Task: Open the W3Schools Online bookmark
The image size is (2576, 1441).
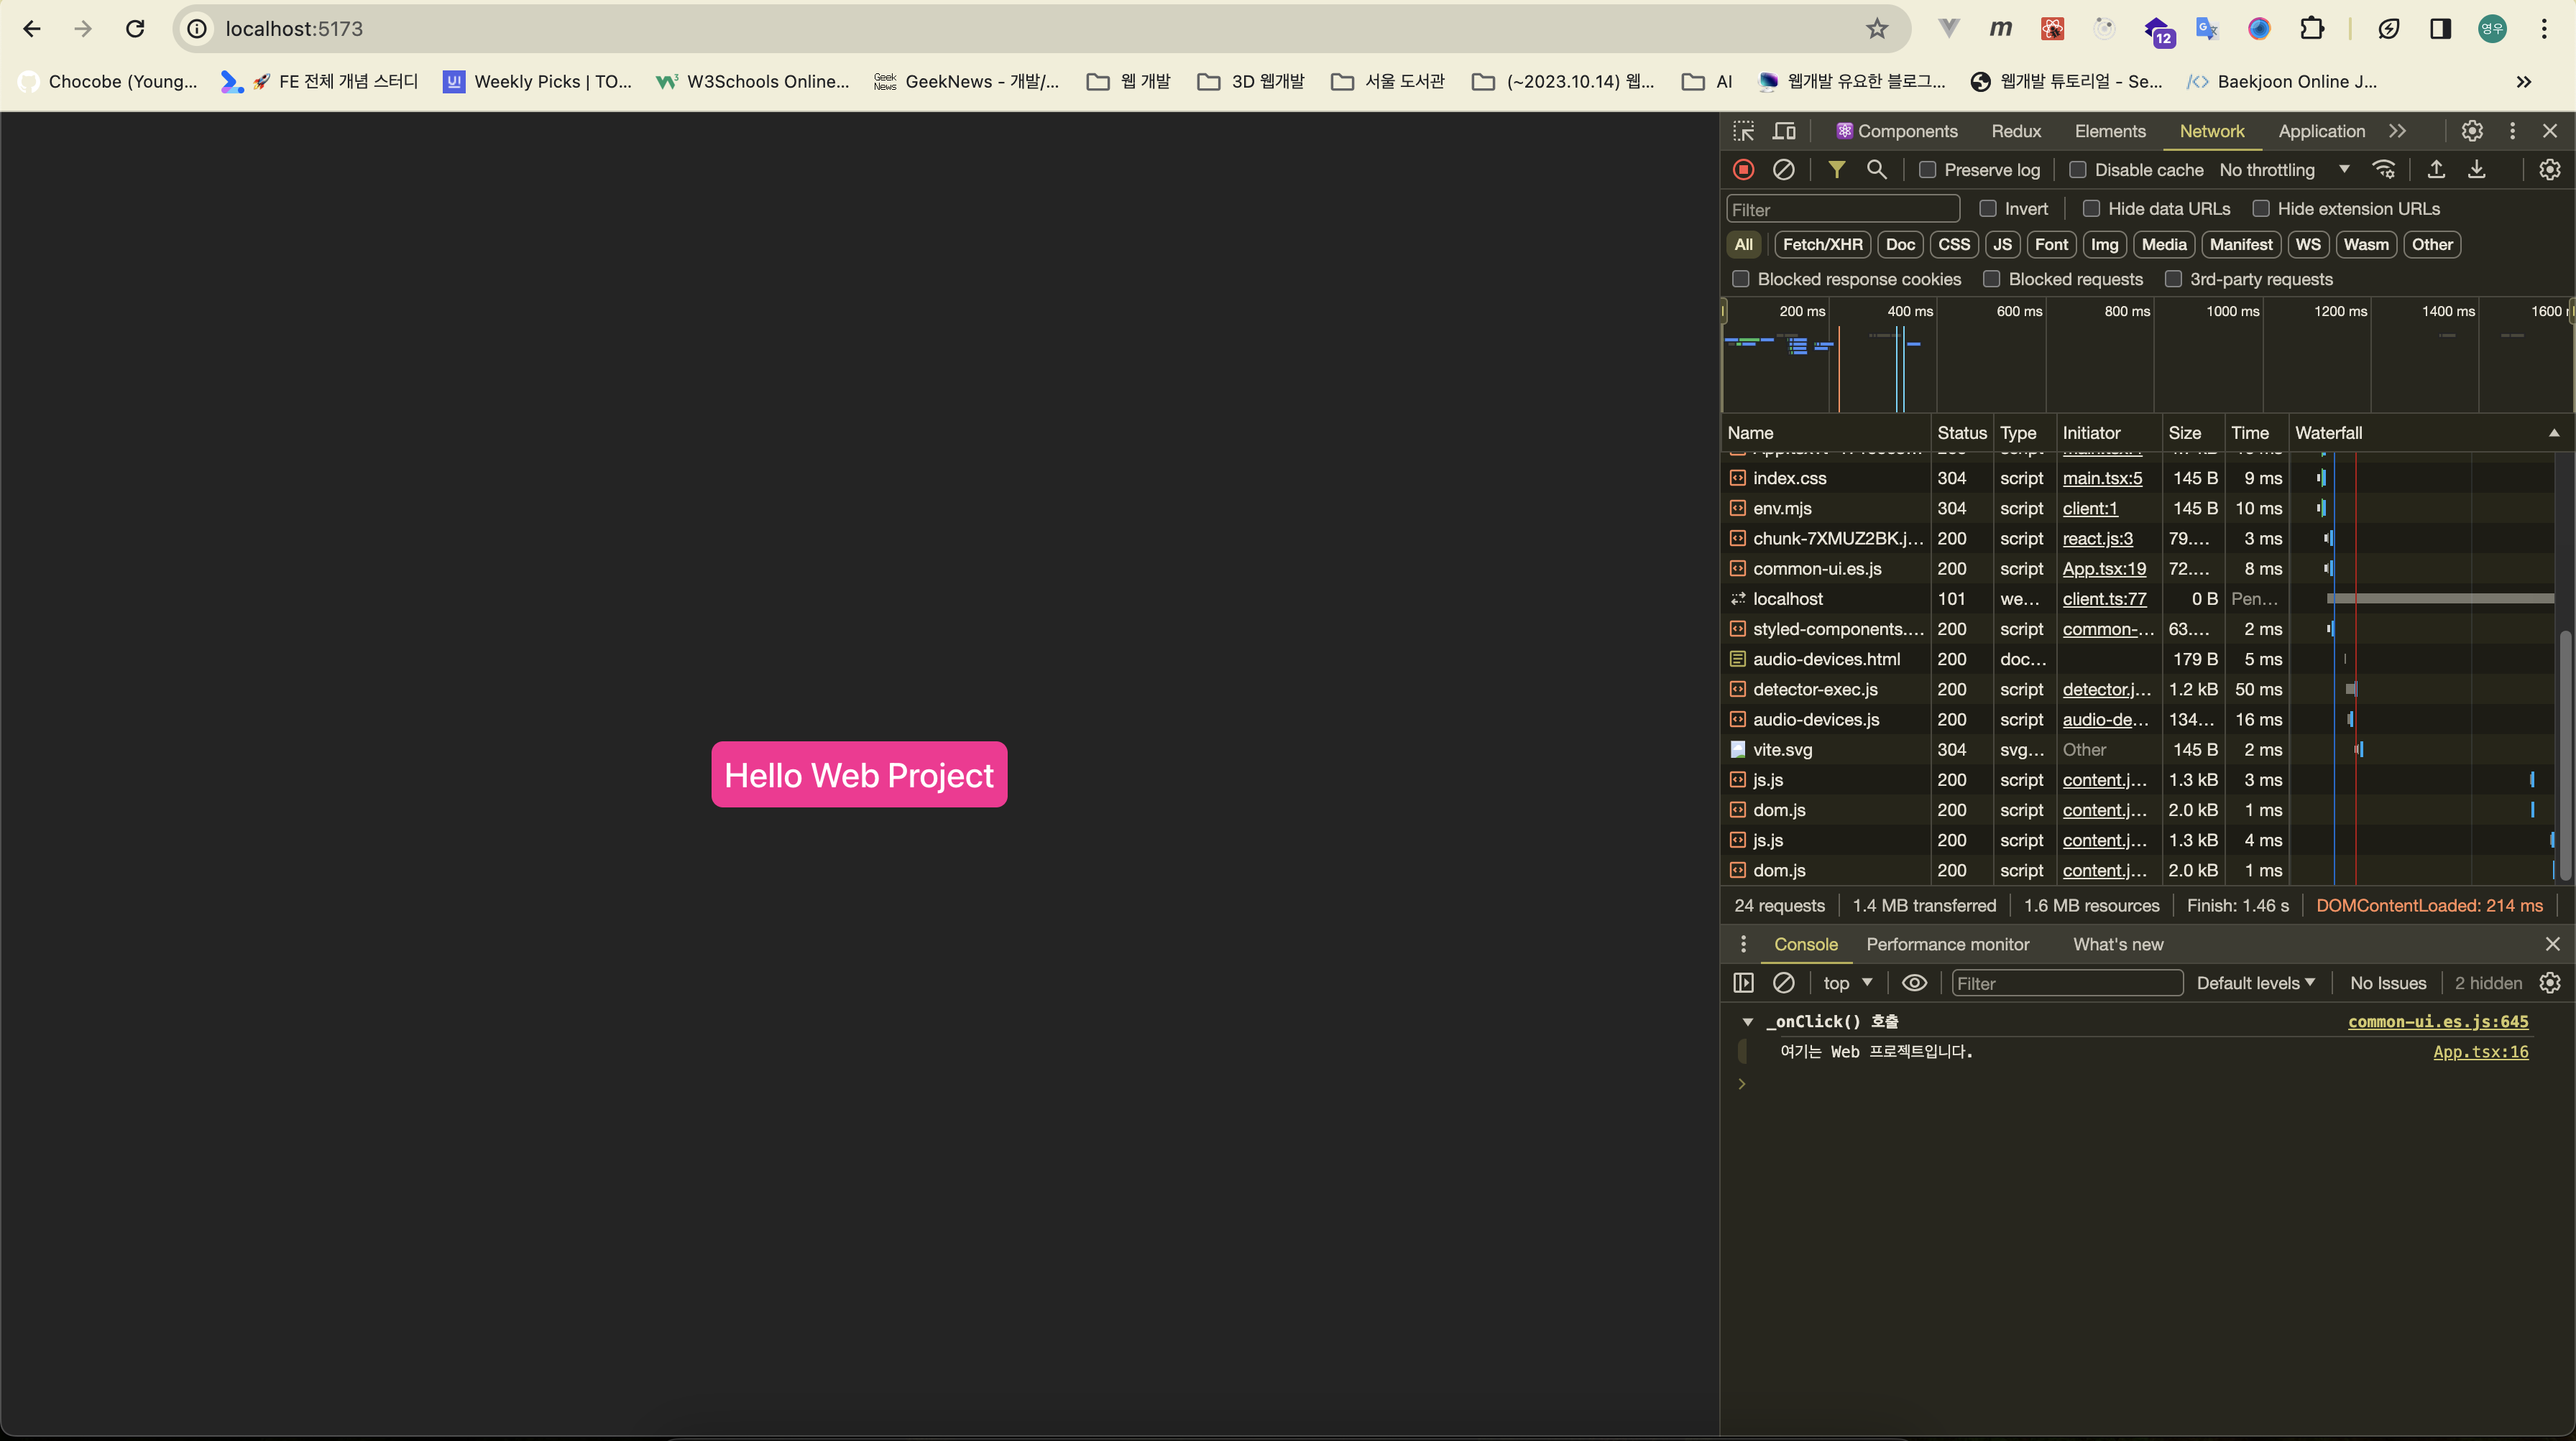Action: tap(752, 82)
